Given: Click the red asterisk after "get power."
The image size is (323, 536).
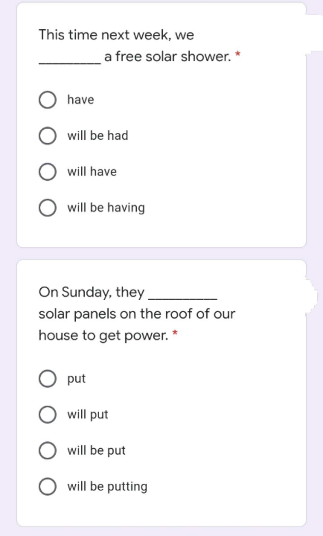Looking at the screenshot, I should click(175, 333).
